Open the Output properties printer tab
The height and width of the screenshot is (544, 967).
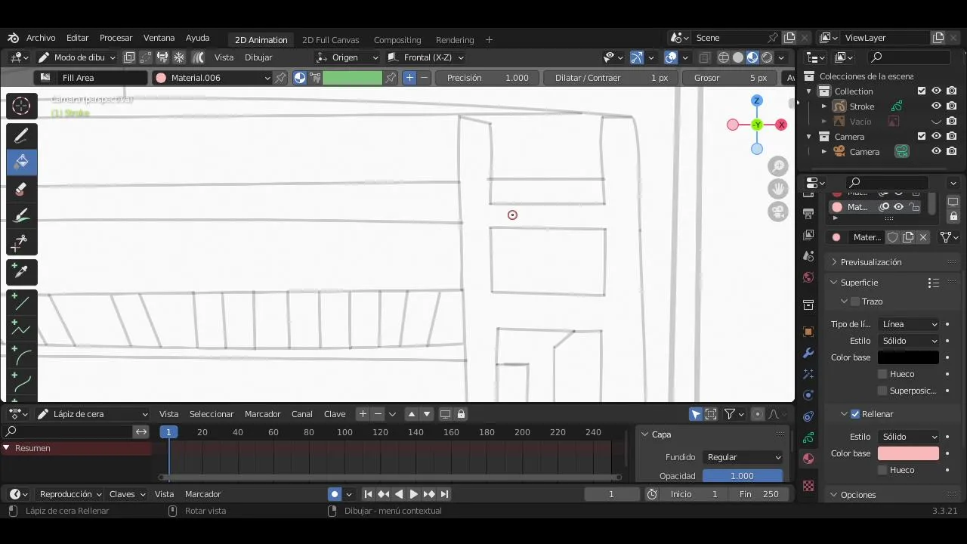(x=808, y=214)
